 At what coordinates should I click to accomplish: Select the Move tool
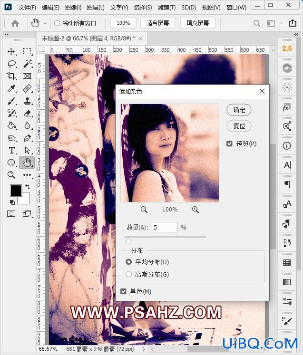click(x=11, y=51)
